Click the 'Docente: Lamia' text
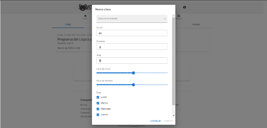This screenshot has width=267, height=128. pos(65,43)
